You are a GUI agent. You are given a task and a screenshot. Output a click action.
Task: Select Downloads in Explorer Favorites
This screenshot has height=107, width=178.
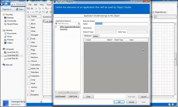click(x=12, y=21)
